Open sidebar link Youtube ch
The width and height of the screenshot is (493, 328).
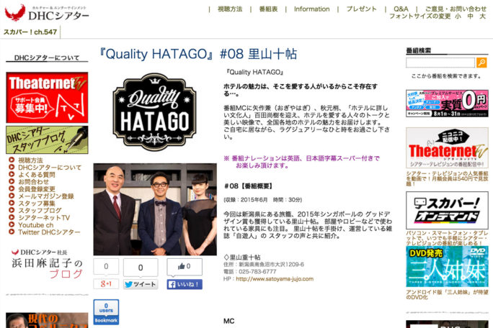click(x=35, y=225)
